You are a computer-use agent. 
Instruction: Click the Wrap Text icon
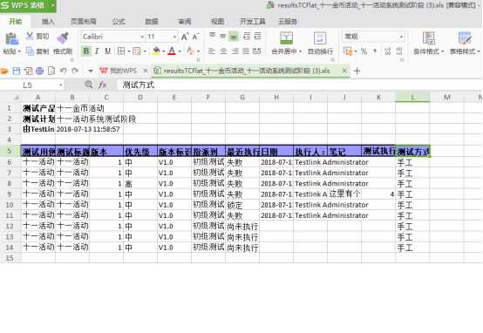(x=320, y=37)
